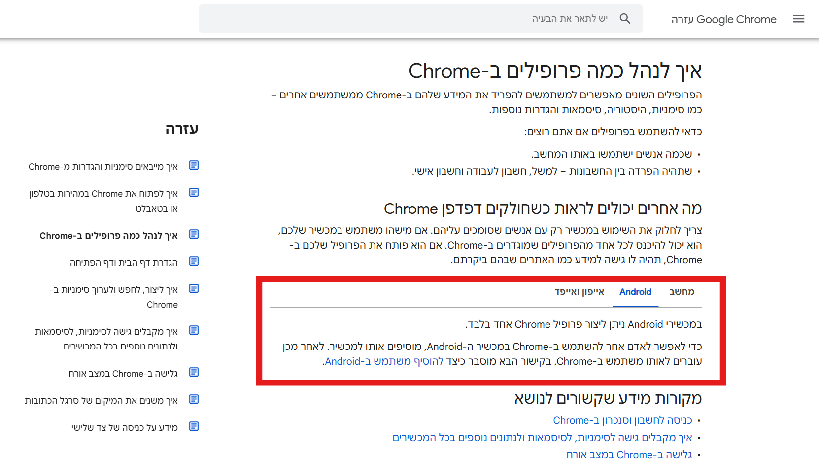This screenshot has width=819, height=476.
Task: Switch to the מחשב tab
Action: point(682,292)
